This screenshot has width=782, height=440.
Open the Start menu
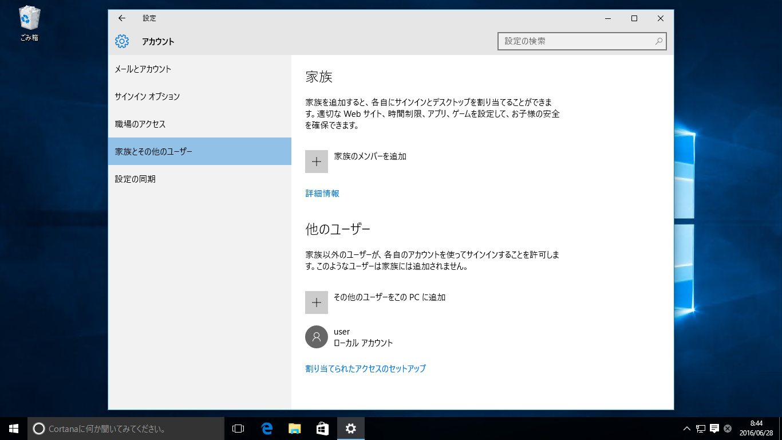(x=13, y=428)
